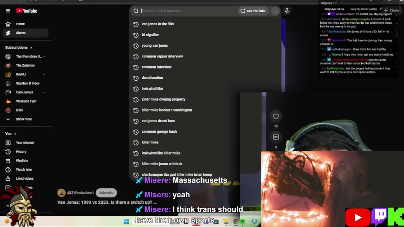Viewport: 404px width, 227px height.
Task: Click history icon beside 'killer mike'
Action: point(136,143)
